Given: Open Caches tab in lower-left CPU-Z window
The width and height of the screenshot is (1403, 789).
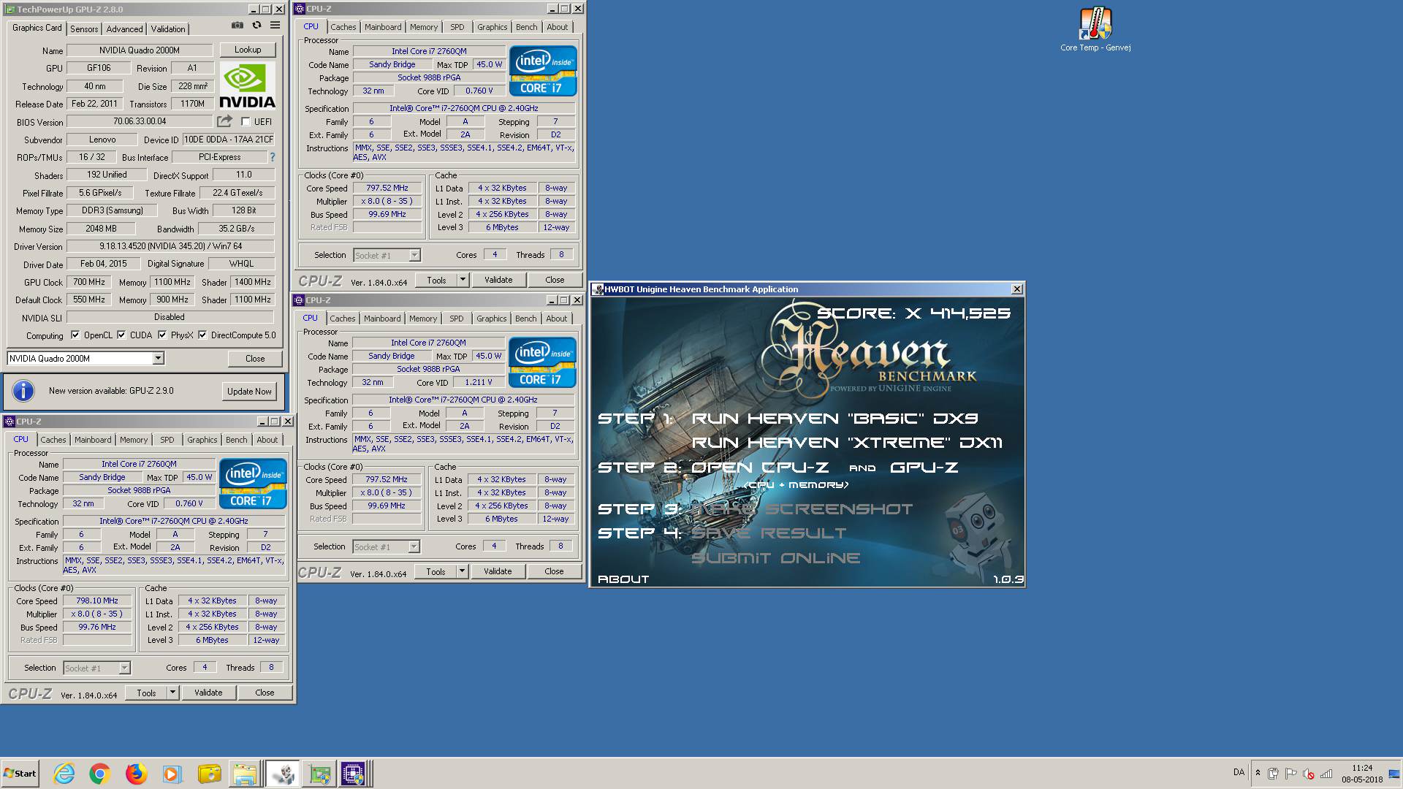Looking at the screenshot, I should pos(53,440).
